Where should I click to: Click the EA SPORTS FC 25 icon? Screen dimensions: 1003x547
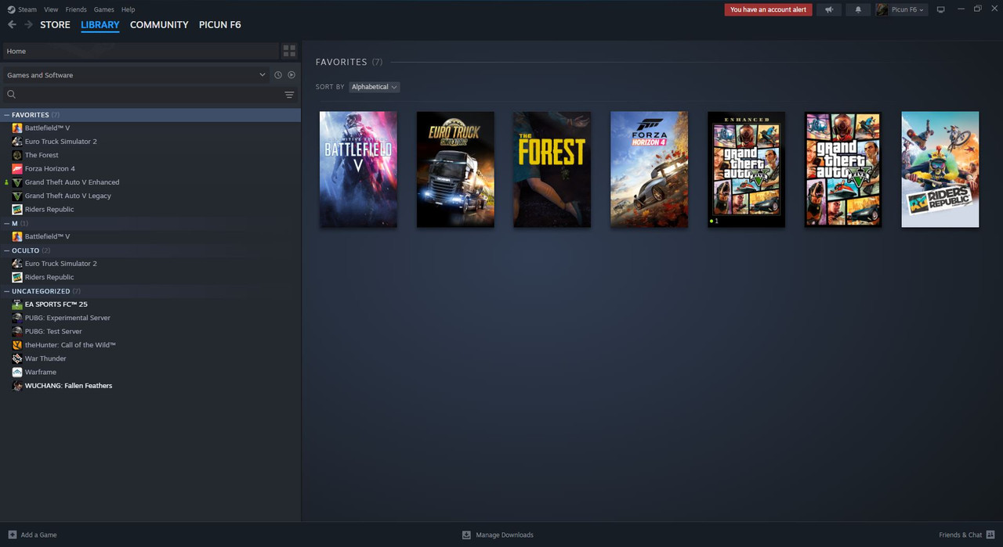[17, 304]
